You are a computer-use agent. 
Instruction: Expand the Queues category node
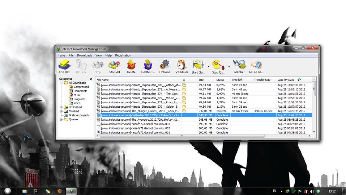[x=61, y=119]
